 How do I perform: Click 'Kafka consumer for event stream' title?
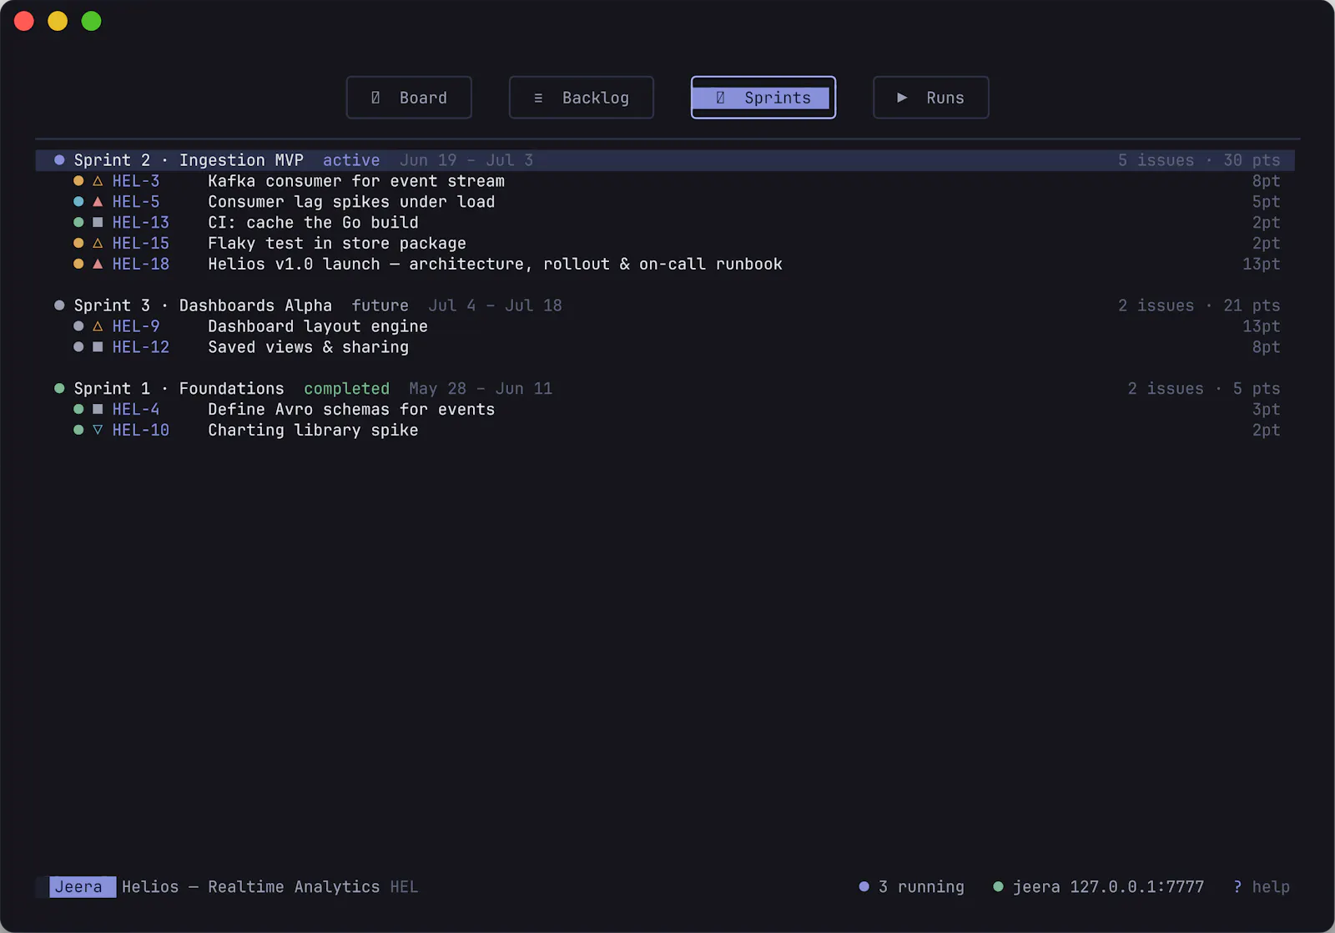[356, 181]
